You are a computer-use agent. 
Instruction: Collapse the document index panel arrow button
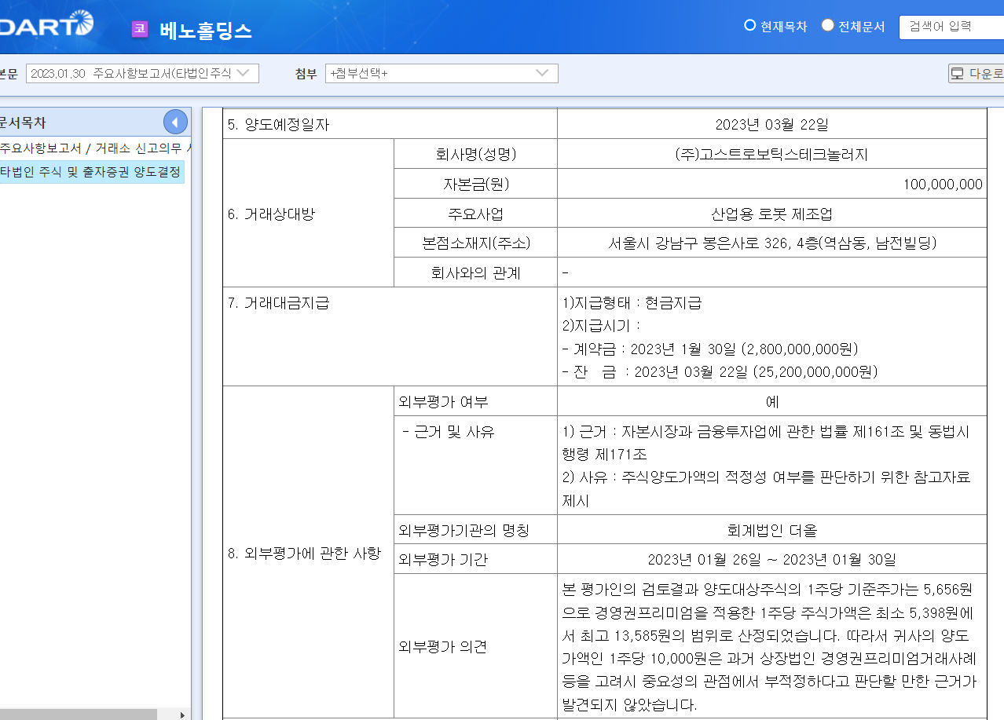[x=175, y=122]
